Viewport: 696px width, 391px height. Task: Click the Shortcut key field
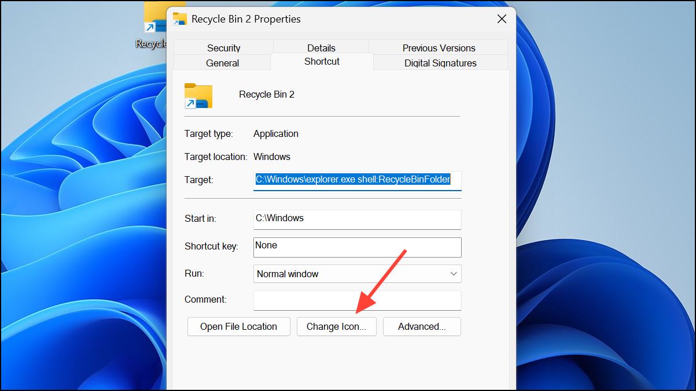358,247
